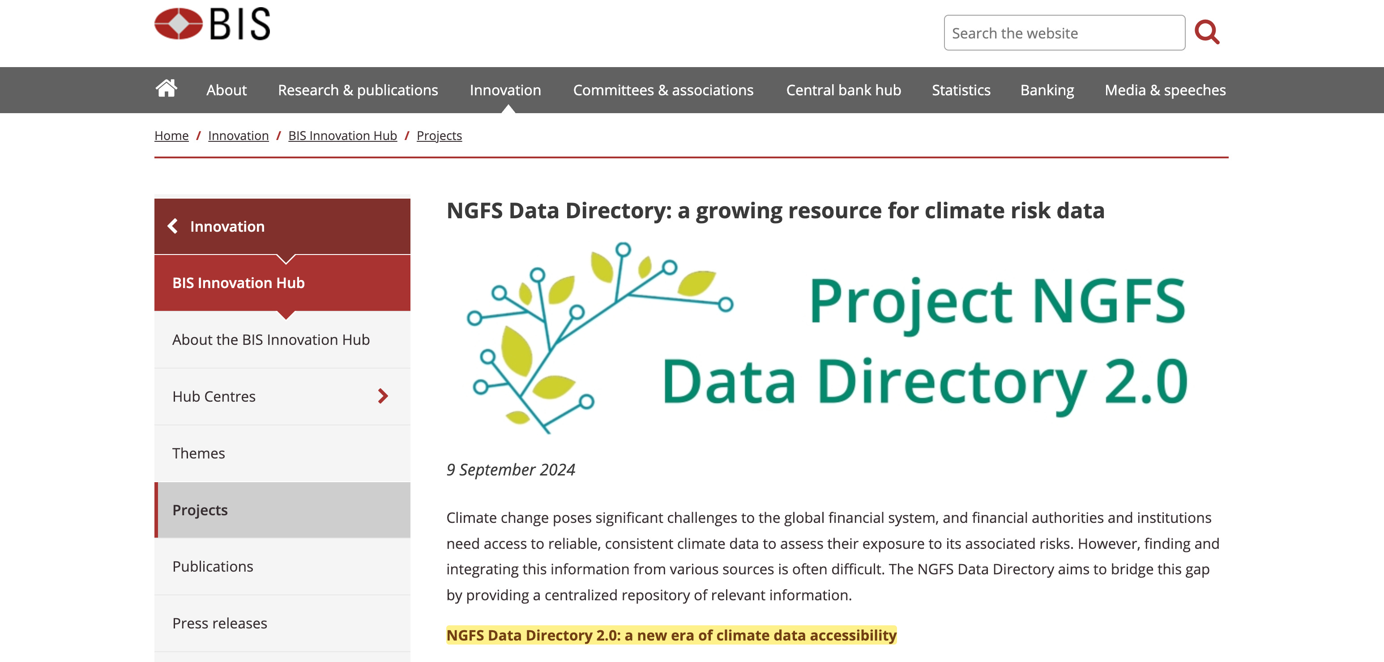This screenshot has height=662, width=1384.
Task: Click the BIS logo
Action: coord(212,24)
